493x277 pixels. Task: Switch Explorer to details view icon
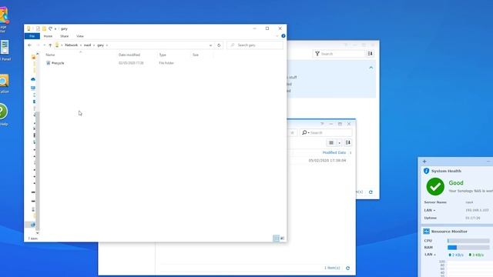point(276,239)
